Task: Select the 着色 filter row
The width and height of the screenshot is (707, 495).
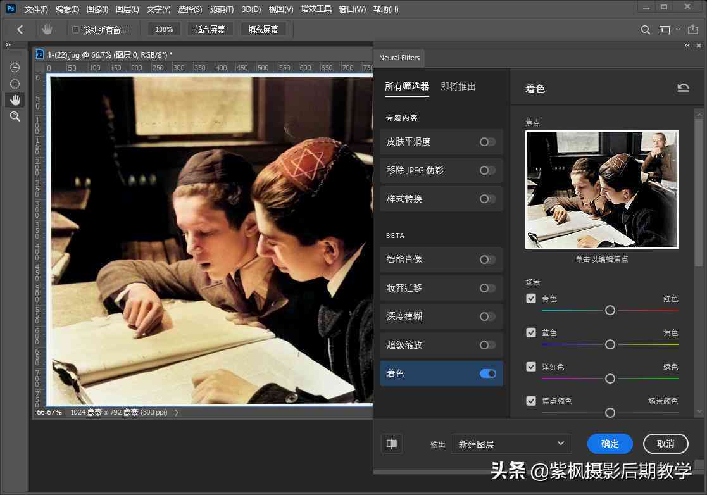Action: pyautogui.click(x=441, y=373)
